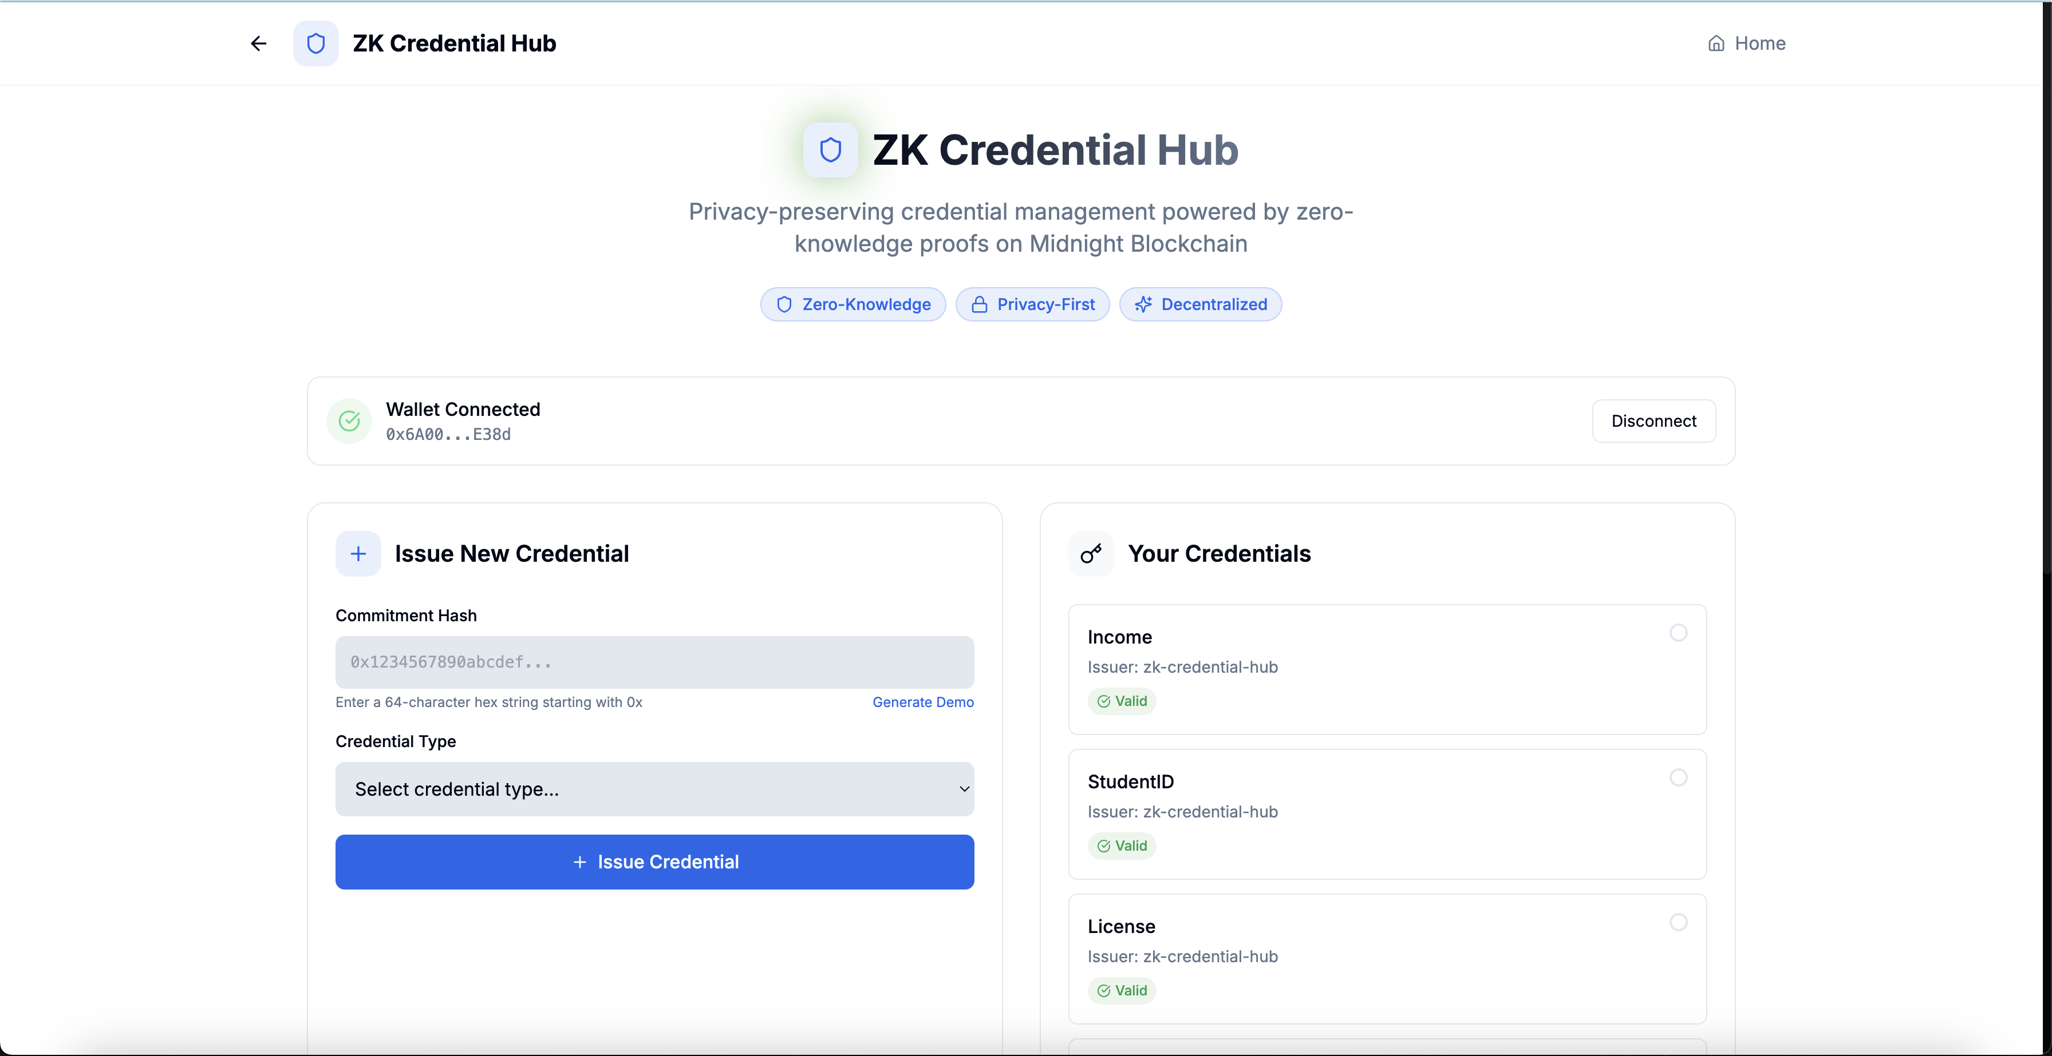Click the Valid status badge under Income
Screen dimensions: 2052x1056
pyautogui.click(x=1122, y=701)
